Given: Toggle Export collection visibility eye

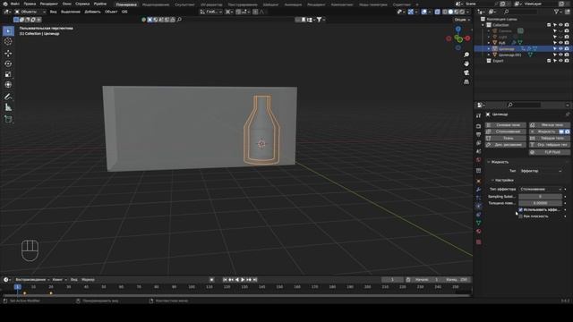Looking at the screenshot, I should point(561,61).
